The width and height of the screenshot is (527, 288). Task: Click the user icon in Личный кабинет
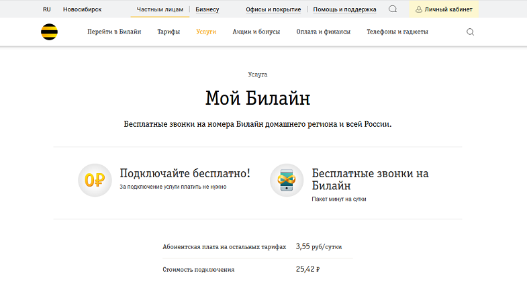(x=419, y=9)
